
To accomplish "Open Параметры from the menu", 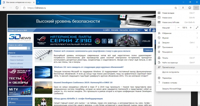I will click(178, 78).
